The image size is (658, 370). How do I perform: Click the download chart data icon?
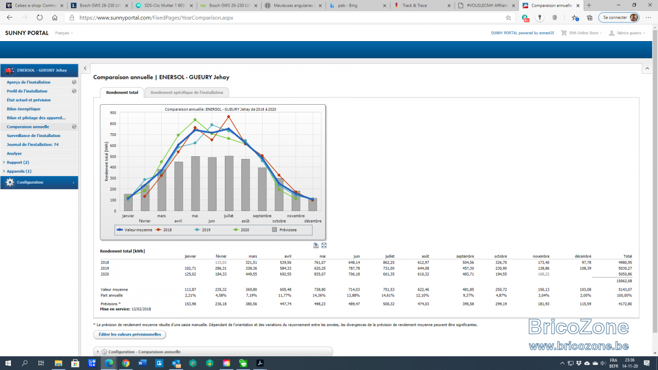coord(316,246)
